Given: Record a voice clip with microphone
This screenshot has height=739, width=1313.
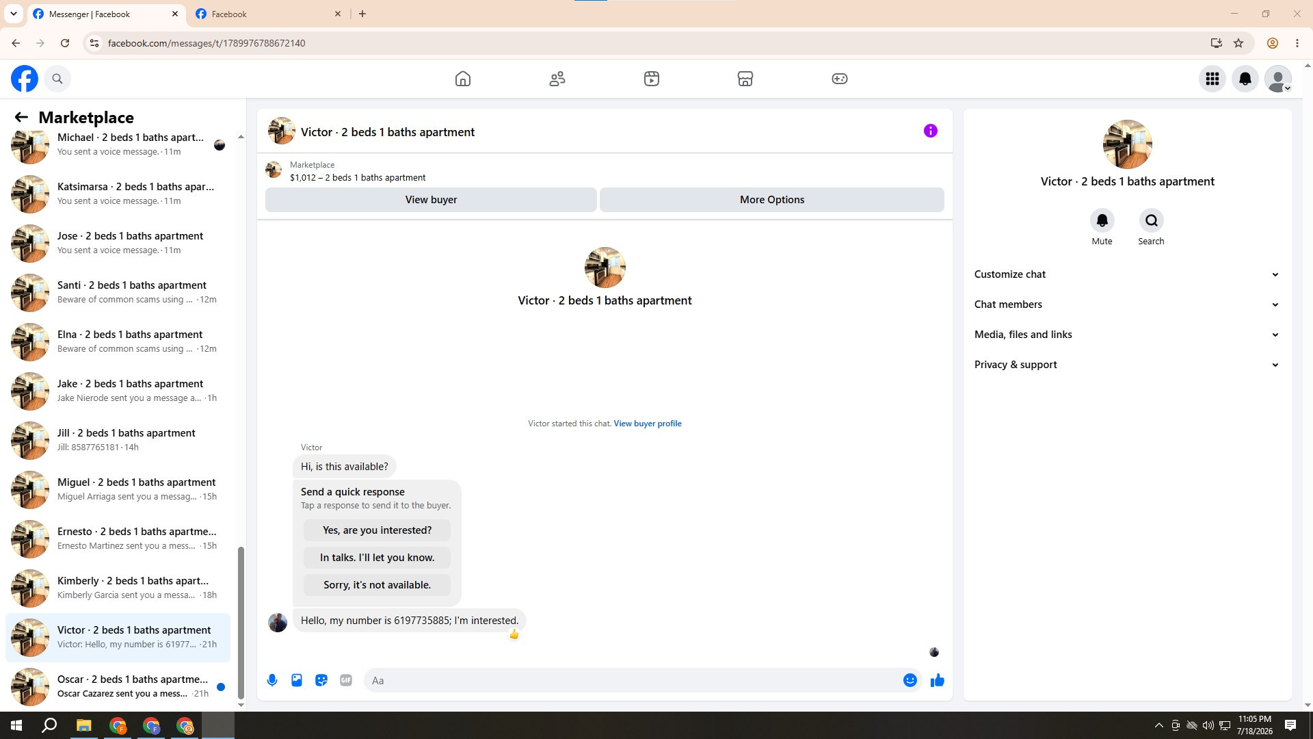Looking at the screenshot, I should (272, 680).
